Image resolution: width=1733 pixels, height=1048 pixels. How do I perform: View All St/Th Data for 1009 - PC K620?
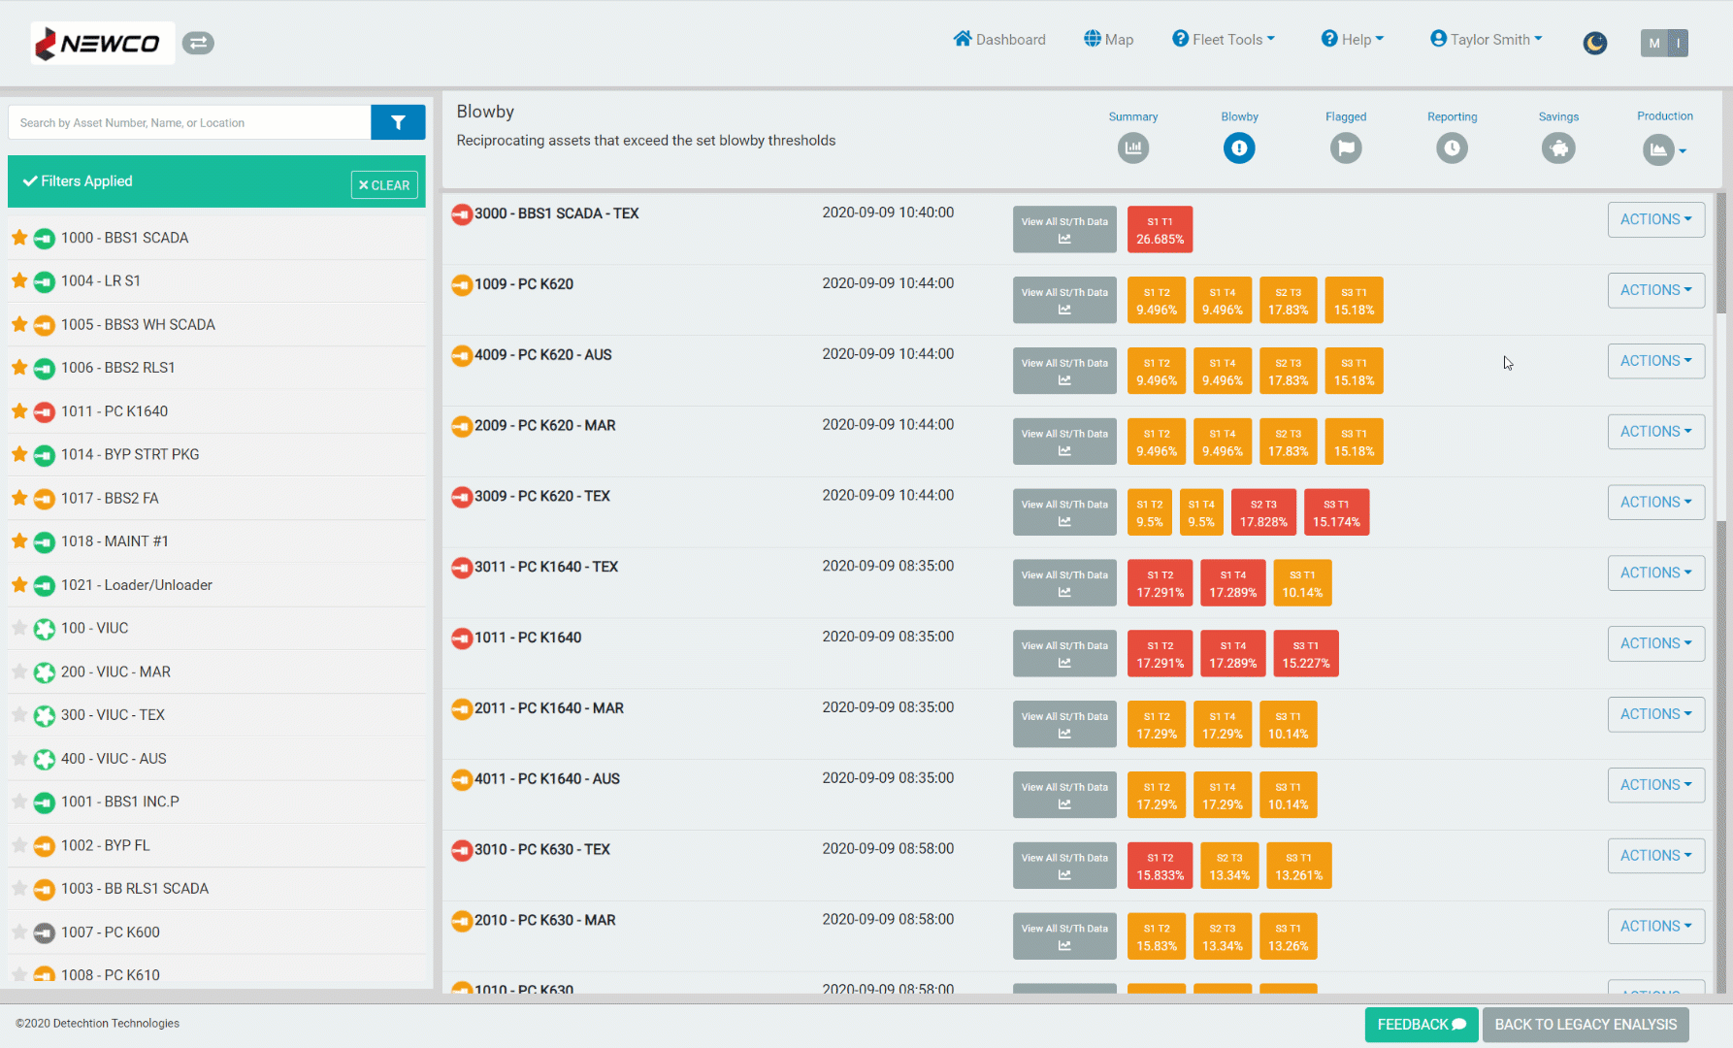coord(1064,300)
